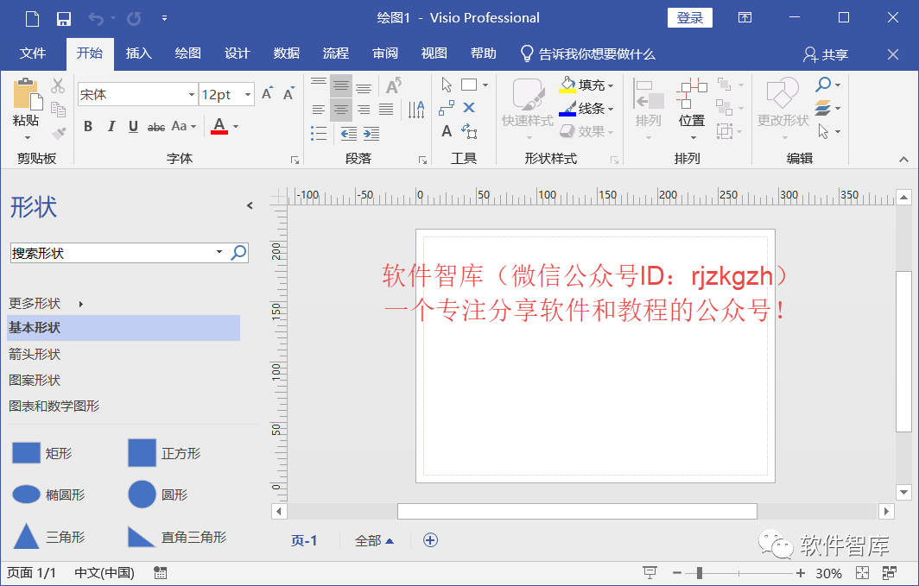The height and width of the screenshot is (586, 919).
Task: Collapse the 形状 shapes pane
Action: pos(250,205)
